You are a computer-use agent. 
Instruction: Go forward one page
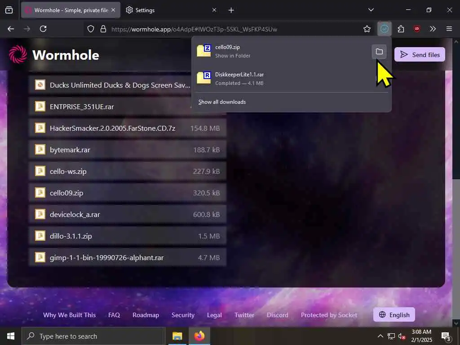click(x=27, y=29)
